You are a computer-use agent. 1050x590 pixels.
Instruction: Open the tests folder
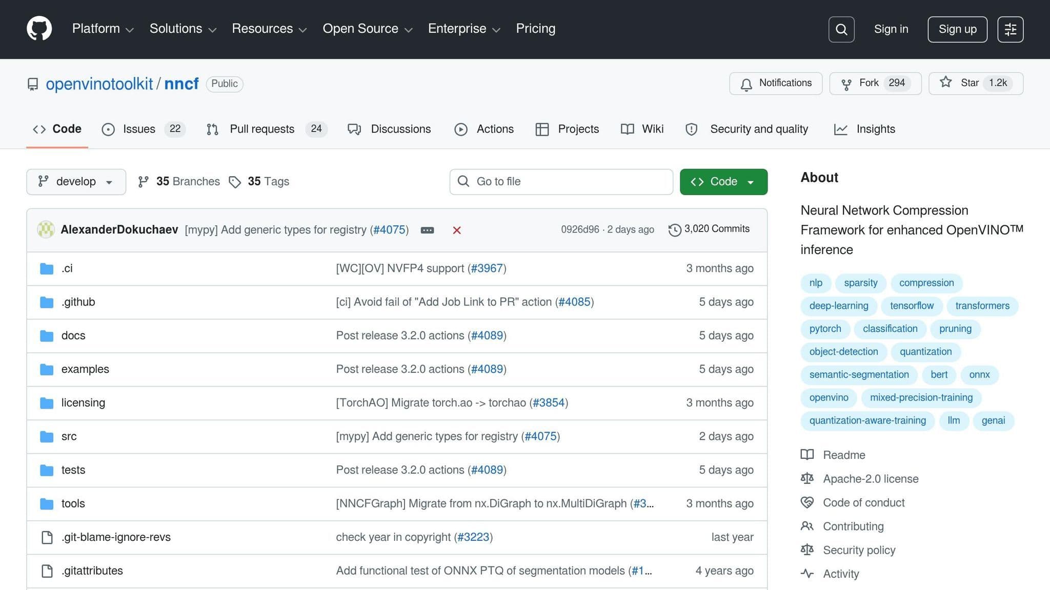click(73, 470)
